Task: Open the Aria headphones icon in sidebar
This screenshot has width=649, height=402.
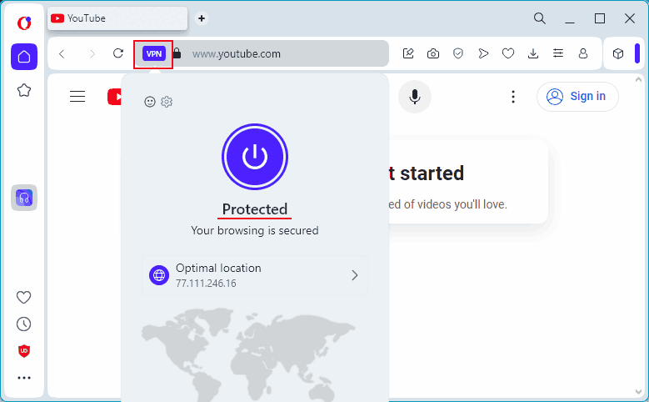Action: (x=24, y=198)
